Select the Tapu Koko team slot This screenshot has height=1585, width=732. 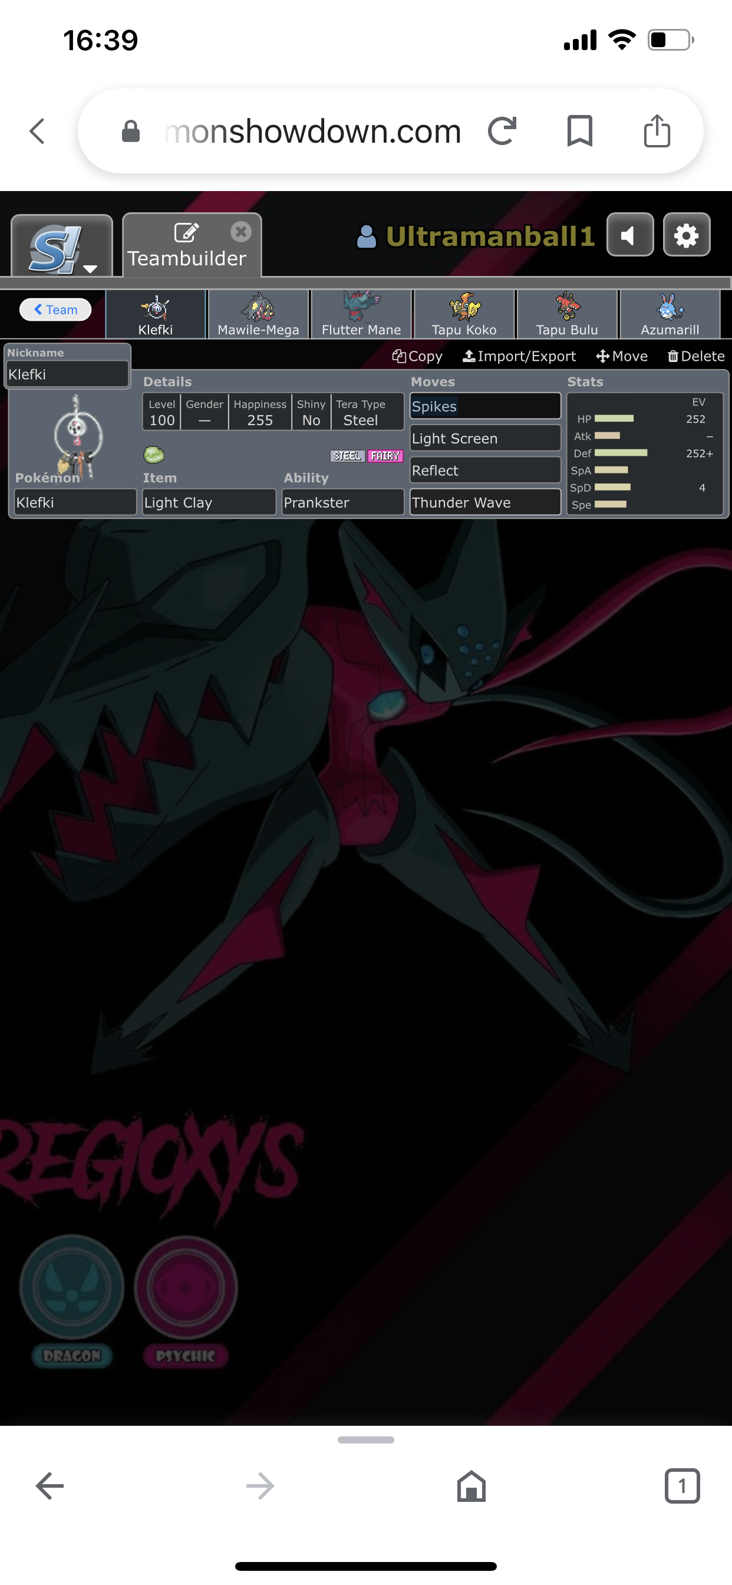[x=464, y=314]
